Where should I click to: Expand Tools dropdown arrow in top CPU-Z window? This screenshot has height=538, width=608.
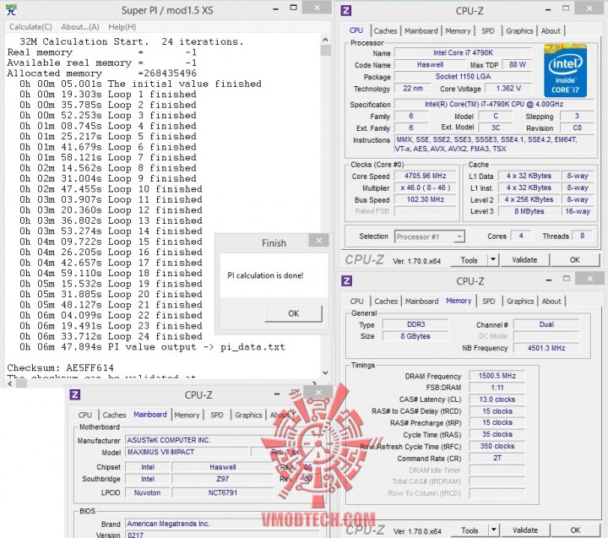[x=493, y=260]
